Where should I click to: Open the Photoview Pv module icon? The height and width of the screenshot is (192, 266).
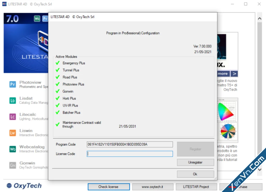[x=12, y=84]
